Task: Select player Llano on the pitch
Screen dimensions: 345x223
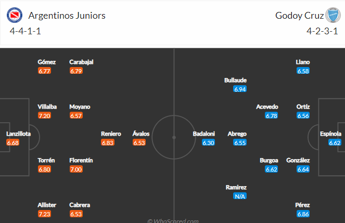Action: point(303,62)
